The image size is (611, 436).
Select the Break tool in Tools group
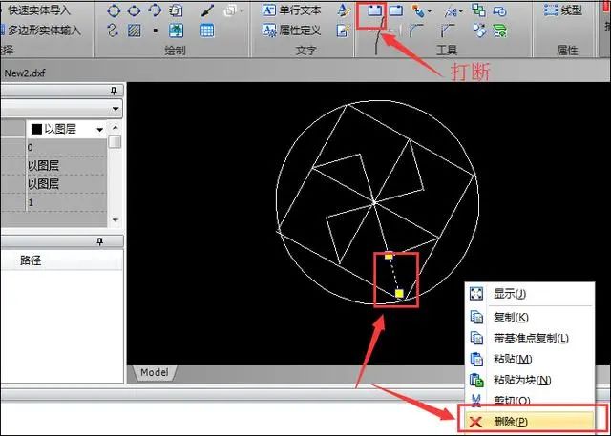coord(374,10)
